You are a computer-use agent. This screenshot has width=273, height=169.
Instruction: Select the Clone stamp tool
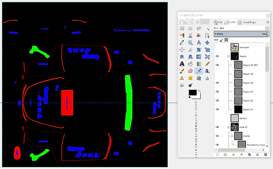coord(182,78)
